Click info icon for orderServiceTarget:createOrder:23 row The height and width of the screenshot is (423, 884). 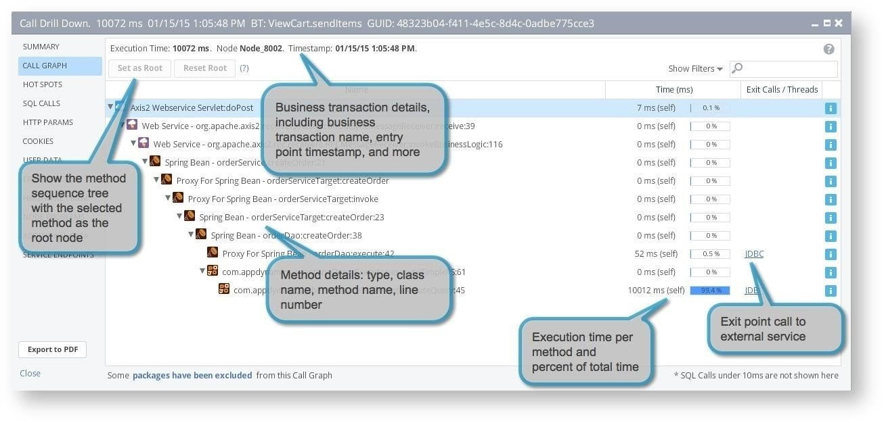point(831,218)
